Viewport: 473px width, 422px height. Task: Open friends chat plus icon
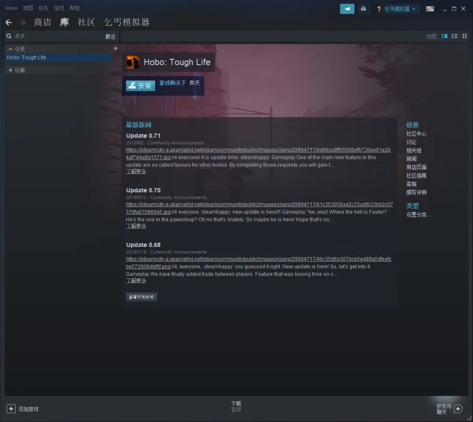[458, 409]
